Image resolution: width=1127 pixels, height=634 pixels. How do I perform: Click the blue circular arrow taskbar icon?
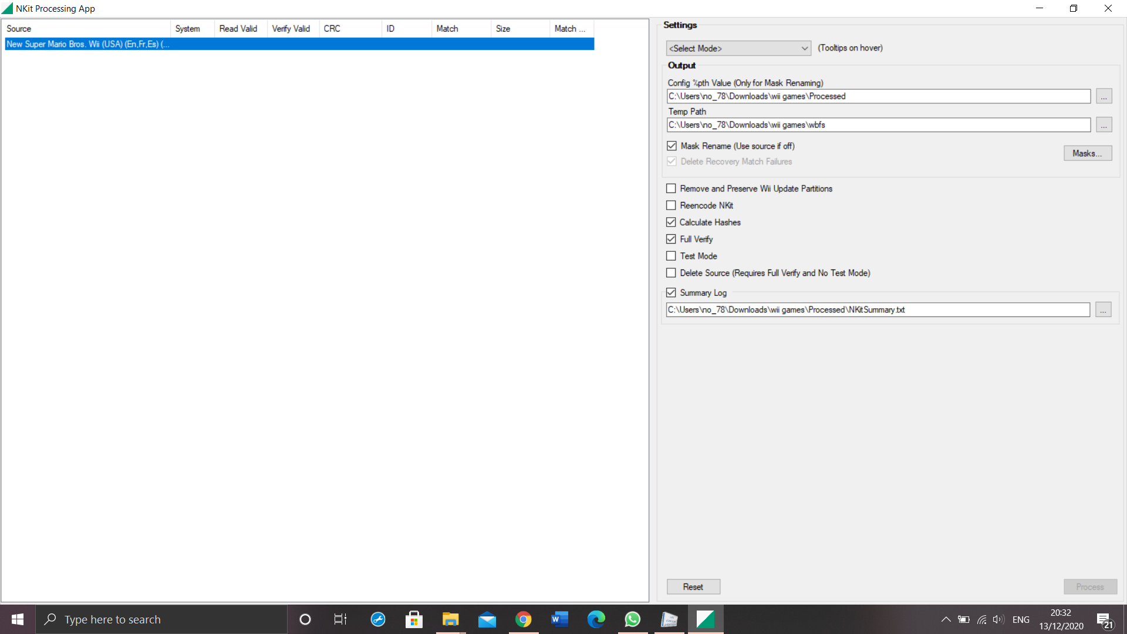point(377,619)
